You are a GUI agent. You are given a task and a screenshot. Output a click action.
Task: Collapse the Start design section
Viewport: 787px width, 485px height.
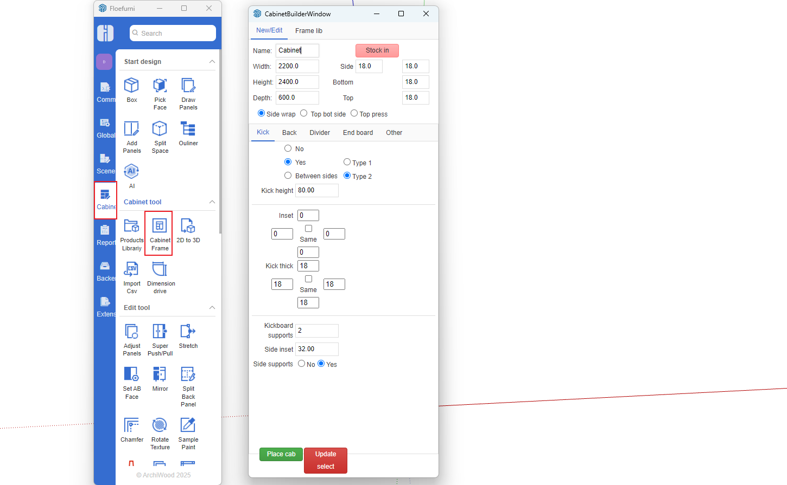(x=212, y=62)
